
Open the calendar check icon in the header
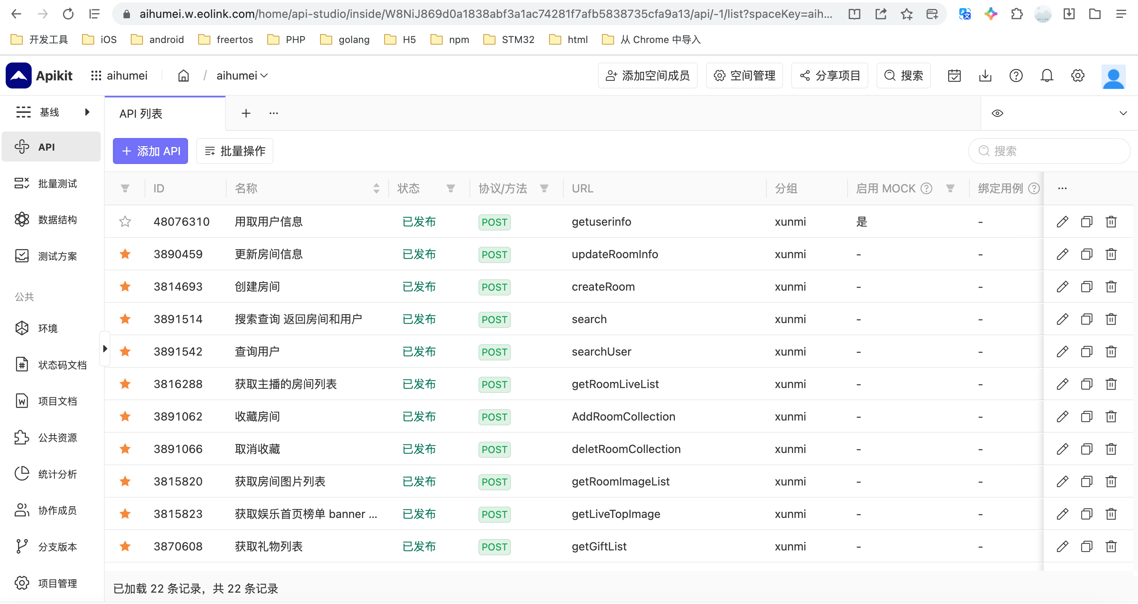tap(954, 76)
